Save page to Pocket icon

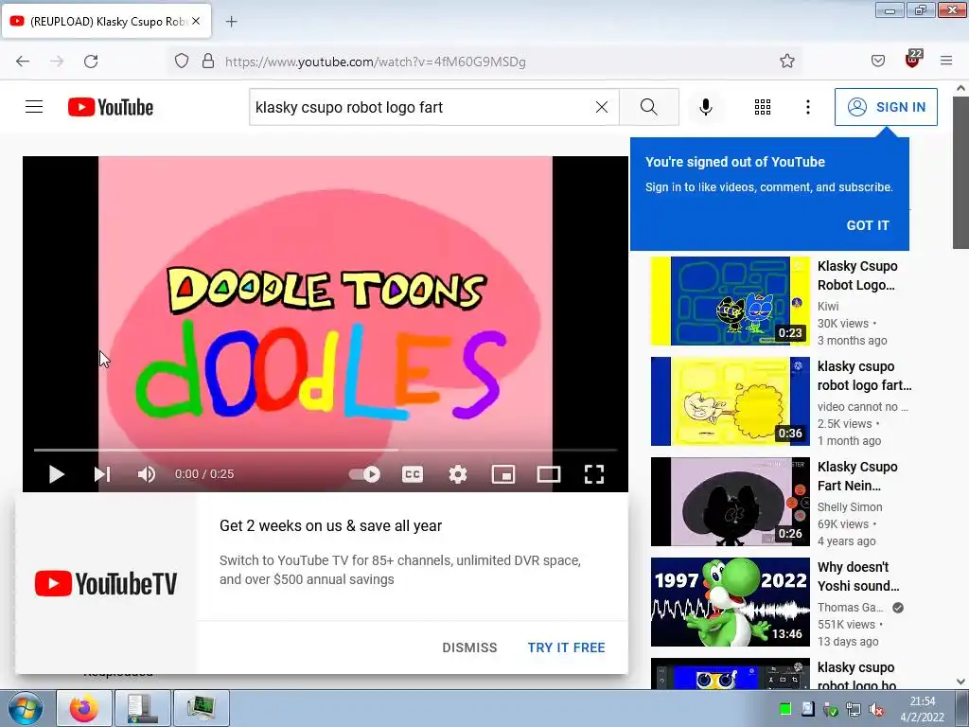pos(878,61)
